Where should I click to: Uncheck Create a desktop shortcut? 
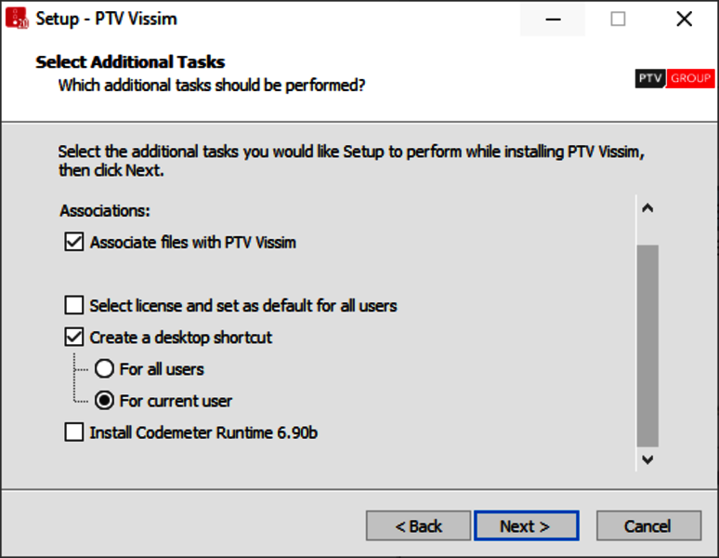[74, 337]
